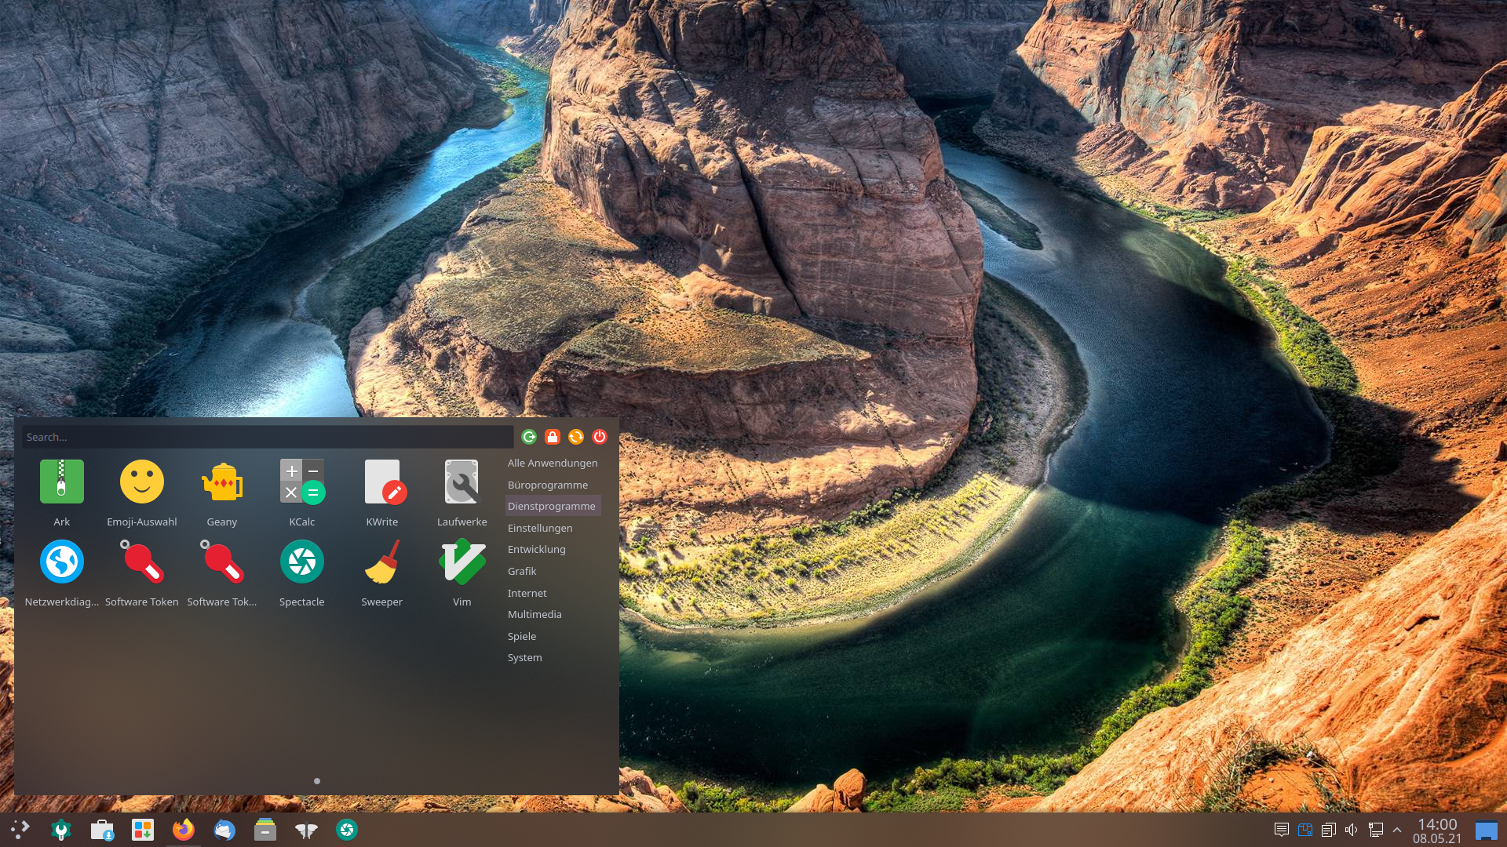Click the volume icon in system tray

[1351, 830]
